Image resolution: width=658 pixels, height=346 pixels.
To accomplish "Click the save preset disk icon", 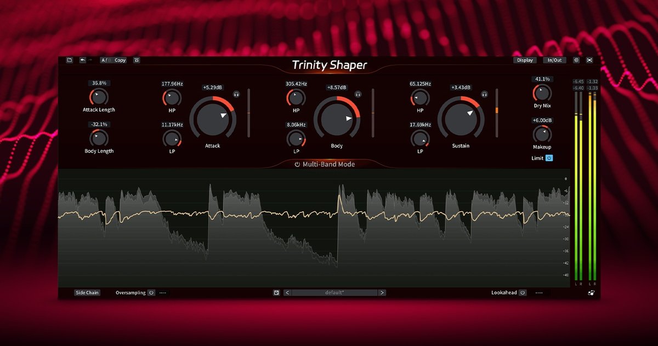I will (x=276, y=292).
